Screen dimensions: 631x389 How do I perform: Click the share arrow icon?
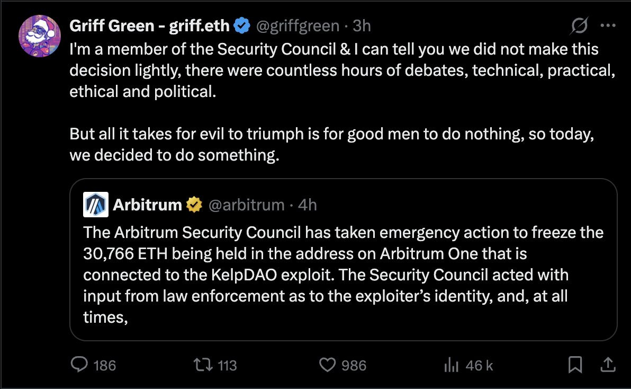click(x=608, y=365)
